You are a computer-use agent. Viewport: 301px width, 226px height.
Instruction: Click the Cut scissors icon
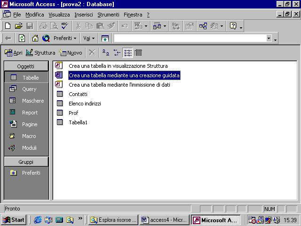[x=79, y=26]
